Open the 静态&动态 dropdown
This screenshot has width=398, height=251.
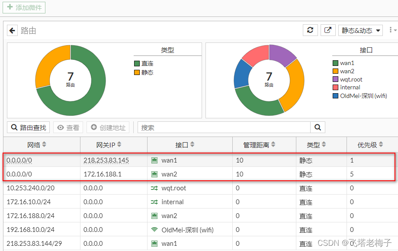[360, 30]
